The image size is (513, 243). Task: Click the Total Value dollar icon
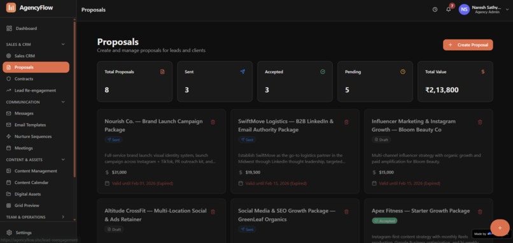click(x=483, y=72)
